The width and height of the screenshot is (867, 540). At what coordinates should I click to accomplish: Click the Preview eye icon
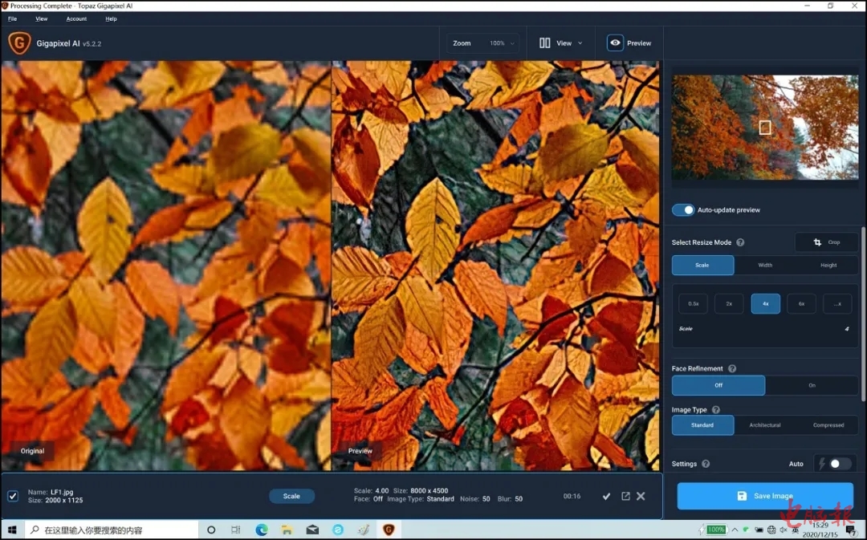click(x=615, y=43)
